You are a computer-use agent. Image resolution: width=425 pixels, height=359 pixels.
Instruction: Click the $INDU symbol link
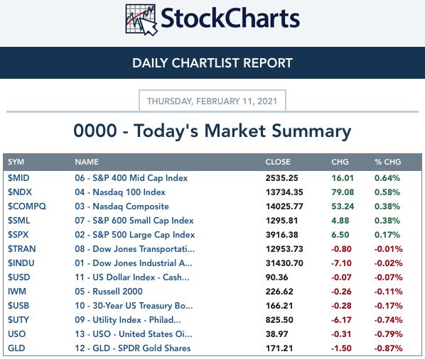click(x=21, y=263)
